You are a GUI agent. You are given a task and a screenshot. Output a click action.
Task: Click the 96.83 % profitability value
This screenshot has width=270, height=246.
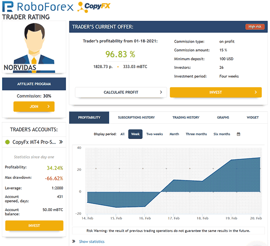coord(120,54)
